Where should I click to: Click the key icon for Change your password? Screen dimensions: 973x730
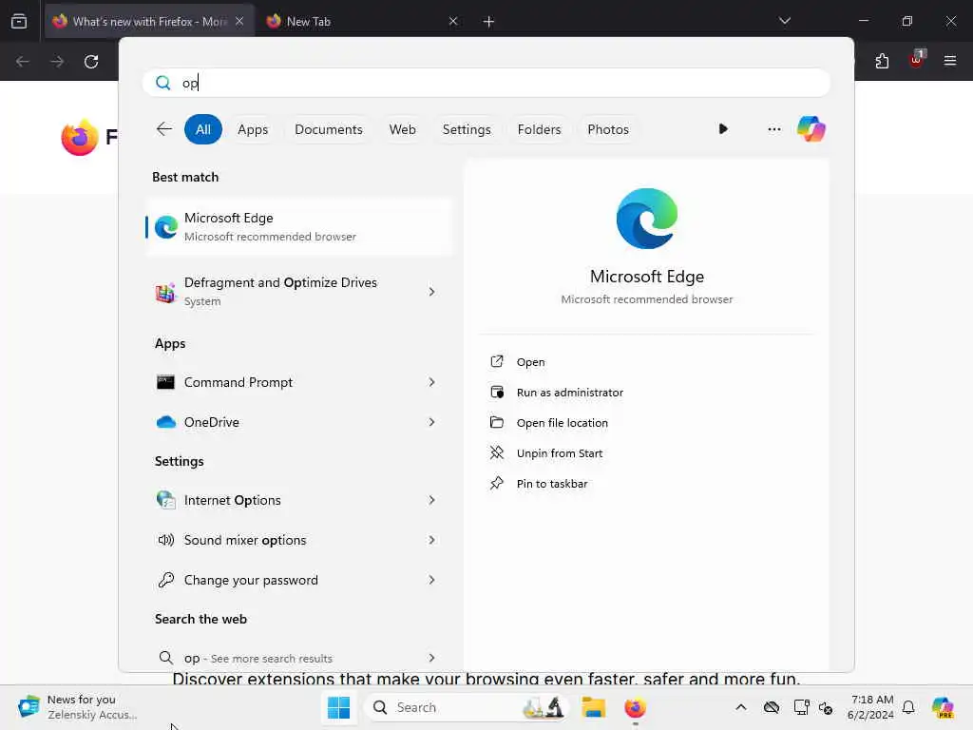[165, 580]
